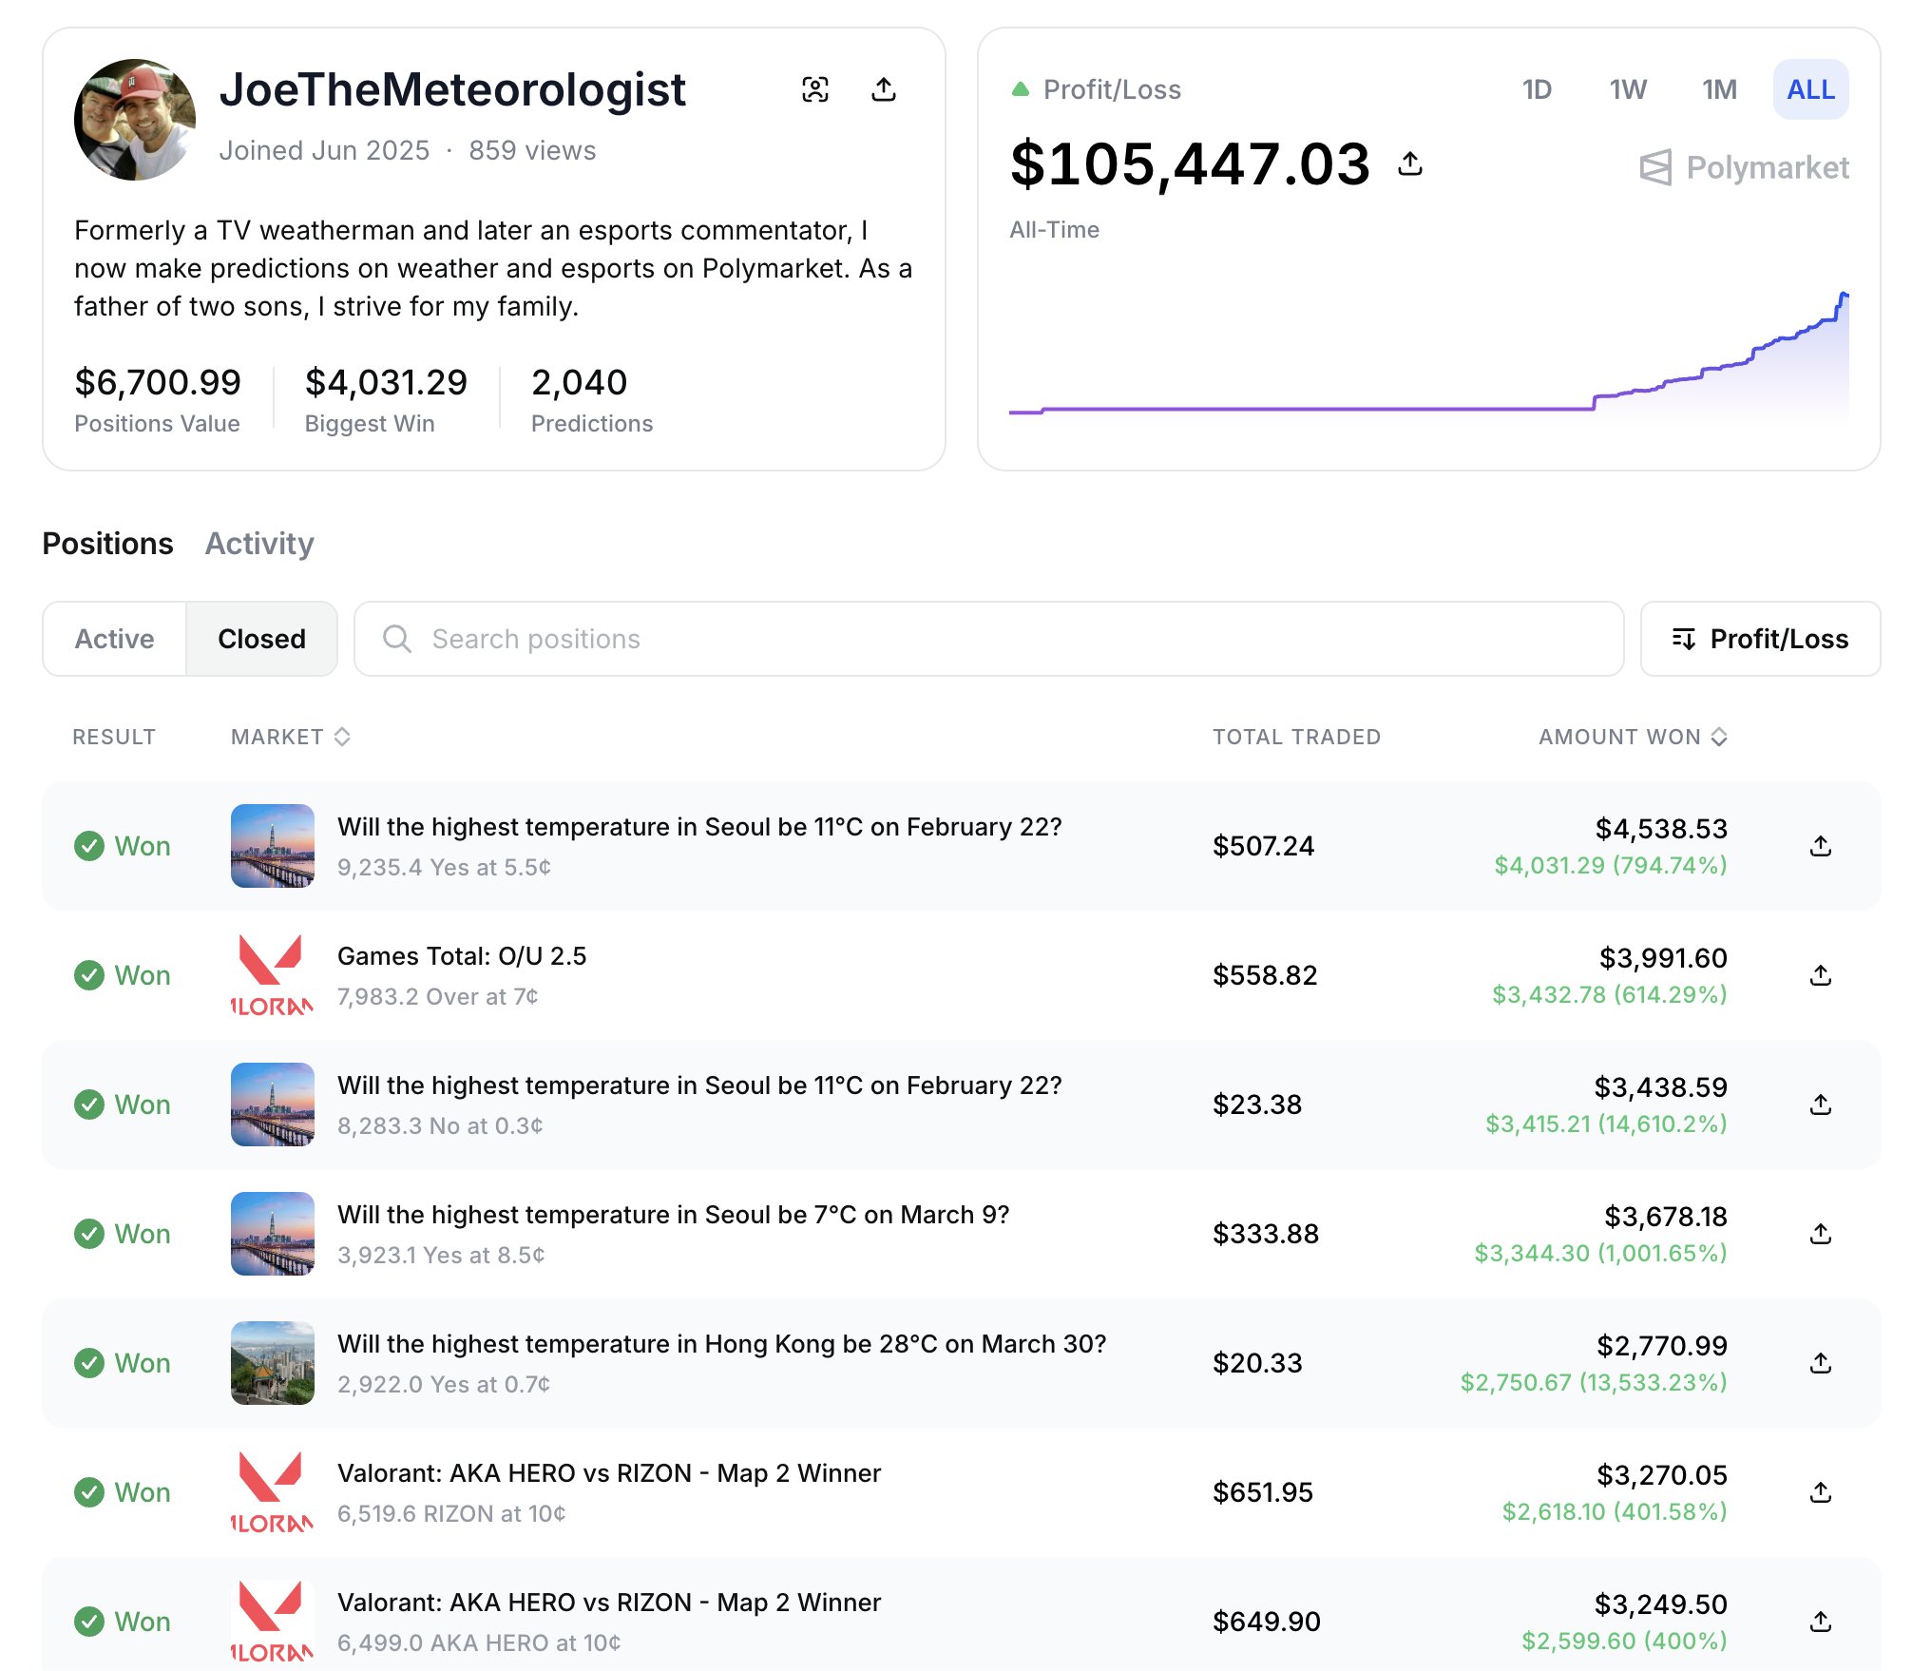Click the share icon on the RIZON Map 2 row
The image size is (1912, 1671).
coord(1821,1492)
